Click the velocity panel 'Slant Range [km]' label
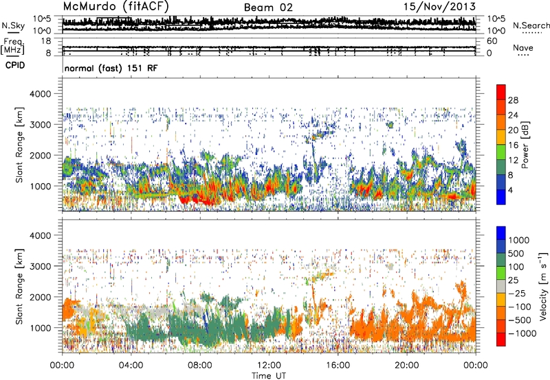This screenshot has width=550, height=380. (x=20, y=286)
